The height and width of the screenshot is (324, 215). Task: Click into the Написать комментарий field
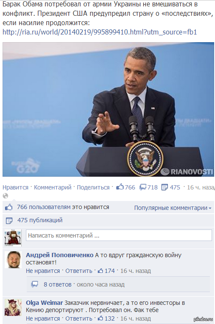click(119, 235)
